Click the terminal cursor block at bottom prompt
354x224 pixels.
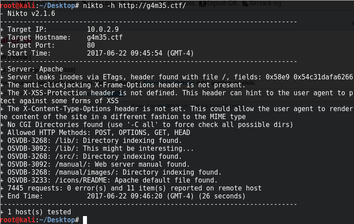(x=85, y=220)
